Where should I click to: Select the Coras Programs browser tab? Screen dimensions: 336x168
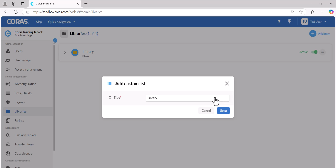coord(54,4)
